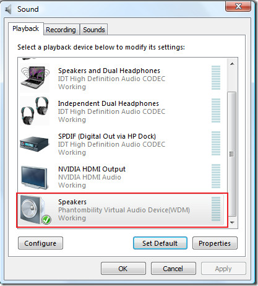258x286 pixels.
Task: Click the level meter for Phantombility Speakers
Action: click(216, 209)
